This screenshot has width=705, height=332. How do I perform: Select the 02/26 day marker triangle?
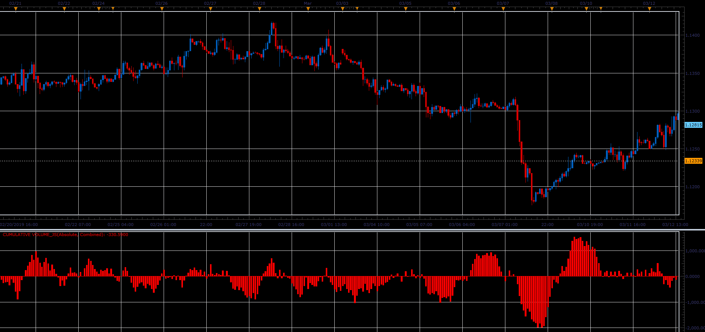click(162, 9)
